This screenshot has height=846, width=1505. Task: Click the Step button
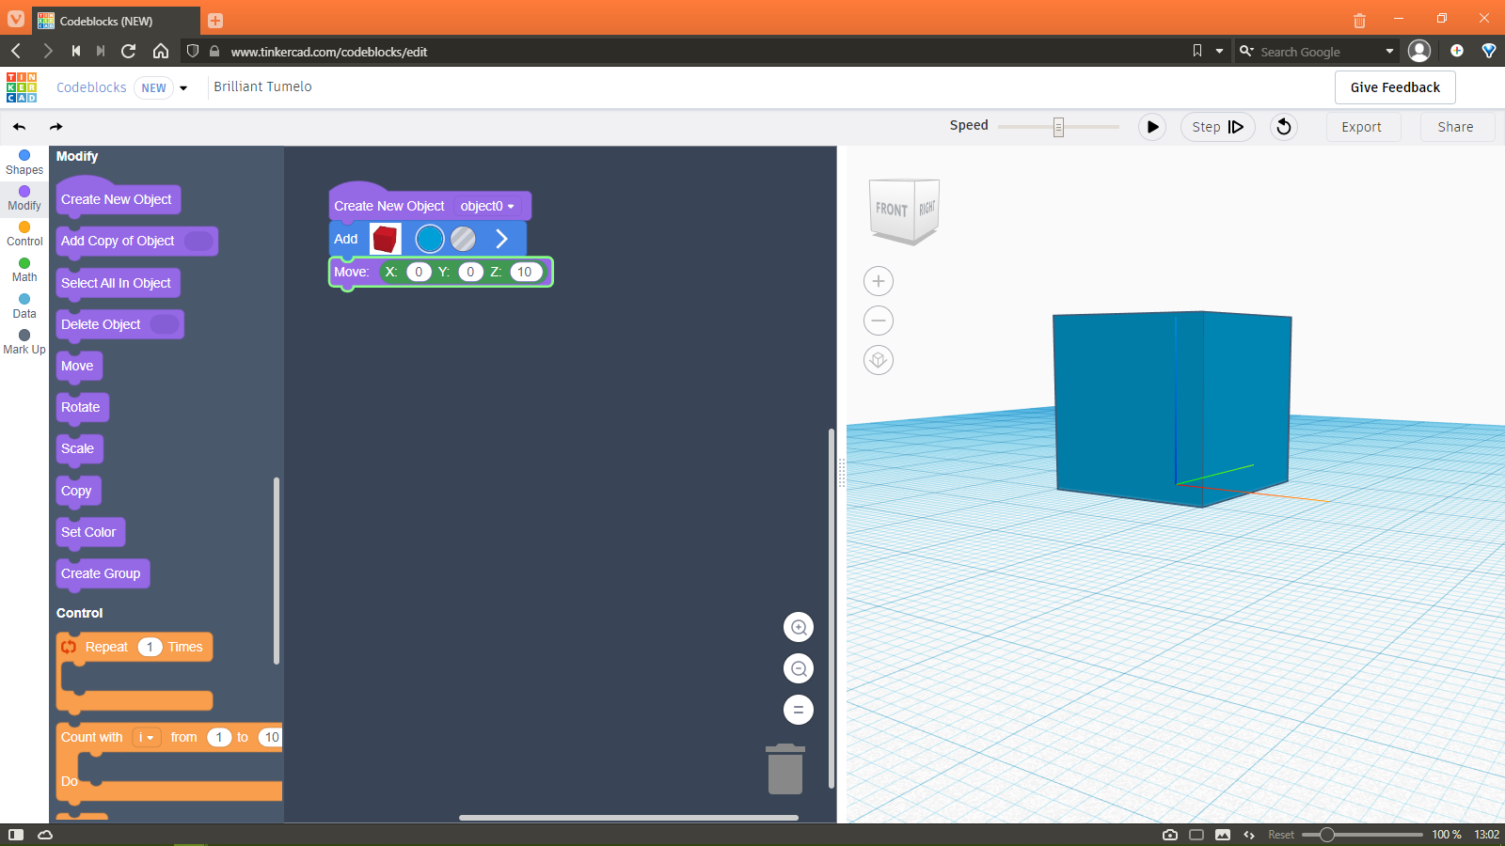point(1218,127)
